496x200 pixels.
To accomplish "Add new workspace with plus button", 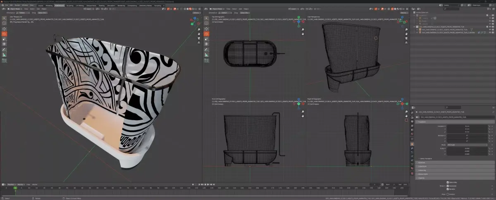I will (164, 5).
